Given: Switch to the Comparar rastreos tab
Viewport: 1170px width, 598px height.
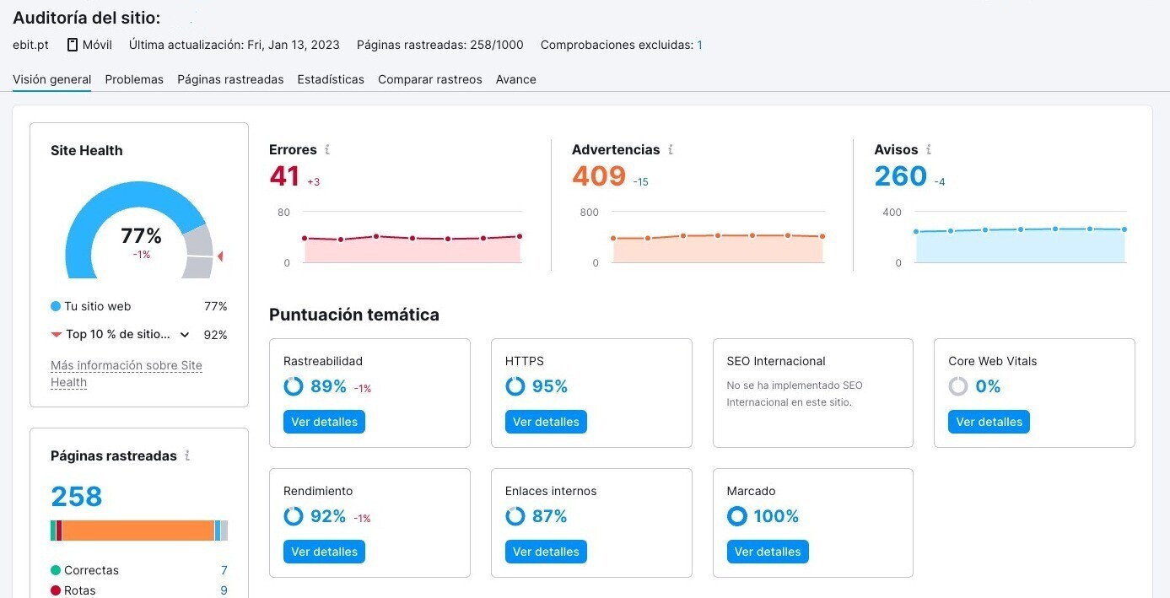Looking at the screenshot, I should 429,79.
